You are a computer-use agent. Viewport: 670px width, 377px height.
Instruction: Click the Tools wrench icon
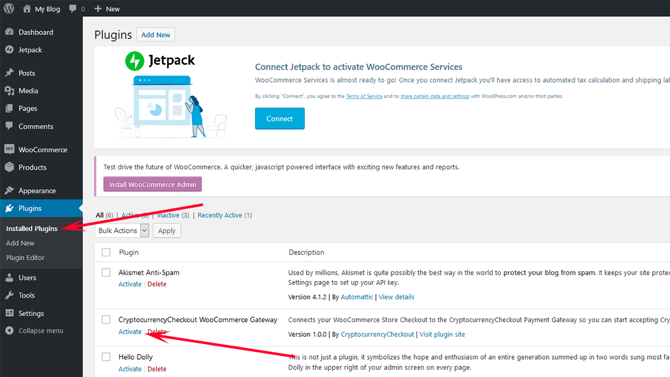[x=9, y=295]
